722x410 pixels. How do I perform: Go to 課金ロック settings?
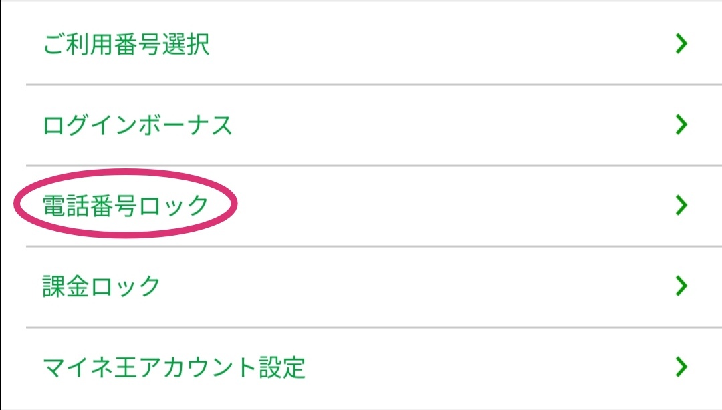[x=361, y=286]
